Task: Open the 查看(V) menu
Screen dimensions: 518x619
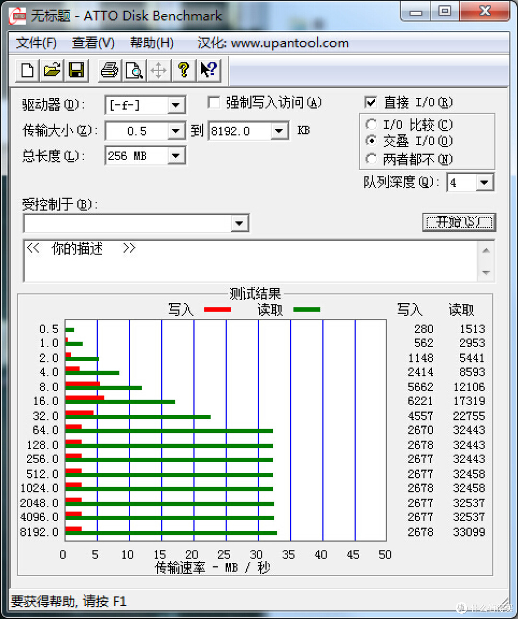Action: pyautogui.click(x=93, y=43)
